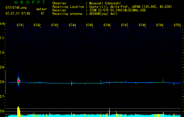Click the 0745 time marker
Screen dimensions: 184x117
pyautogui.click(x=90, y=25)
